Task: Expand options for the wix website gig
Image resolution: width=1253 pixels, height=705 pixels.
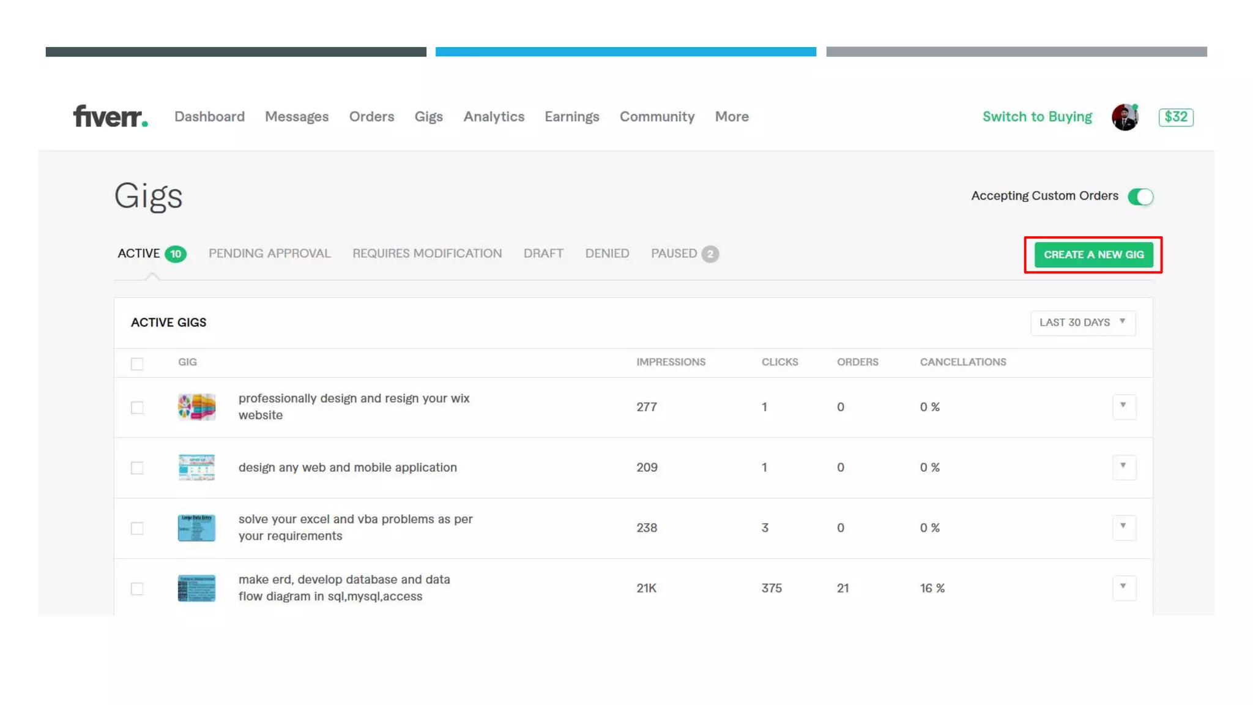Action: tap(1123, 406)
